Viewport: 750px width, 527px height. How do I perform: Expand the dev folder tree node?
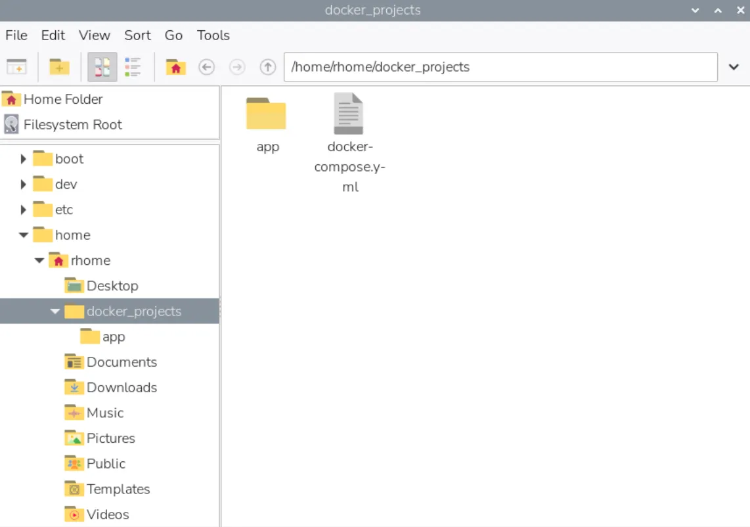pyautogui.click(x=23, y=184)
